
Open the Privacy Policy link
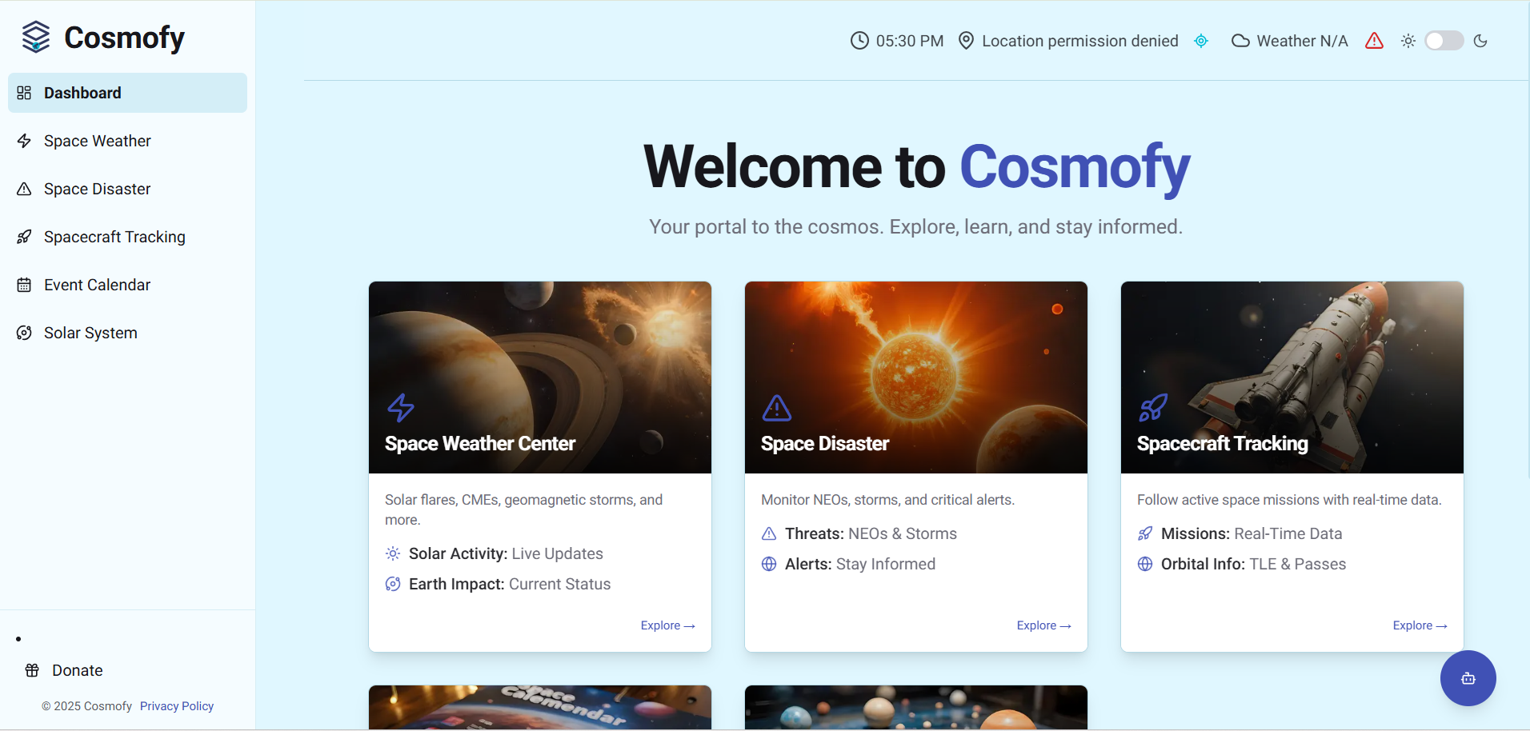(x=177, y=706)
